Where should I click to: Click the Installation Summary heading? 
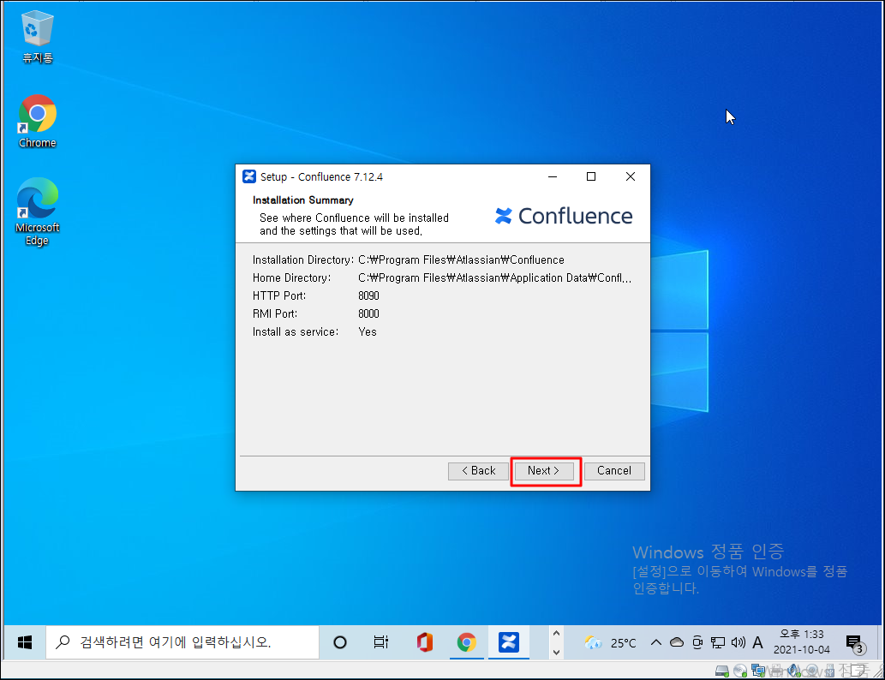pos(303,200)
